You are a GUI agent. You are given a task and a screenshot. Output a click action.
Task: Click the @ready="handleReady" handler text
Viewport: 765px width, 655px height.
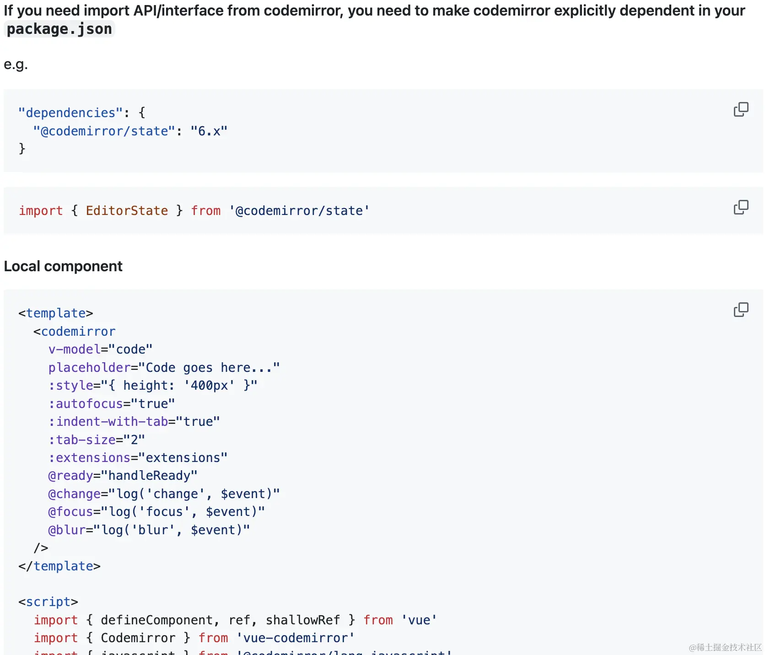point(122,475)
